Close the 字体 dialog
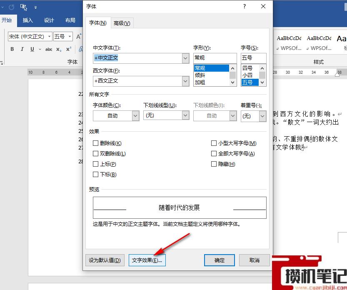 (263, 6)
